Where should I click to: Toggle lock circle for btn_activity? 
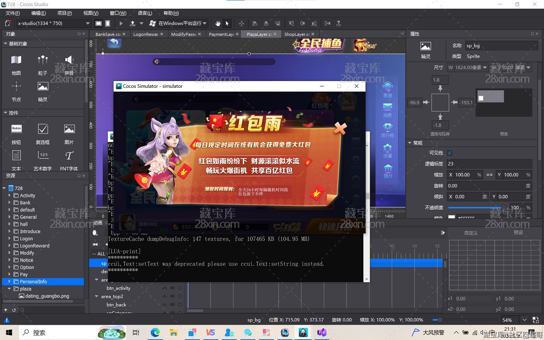(x=180, y=288)
